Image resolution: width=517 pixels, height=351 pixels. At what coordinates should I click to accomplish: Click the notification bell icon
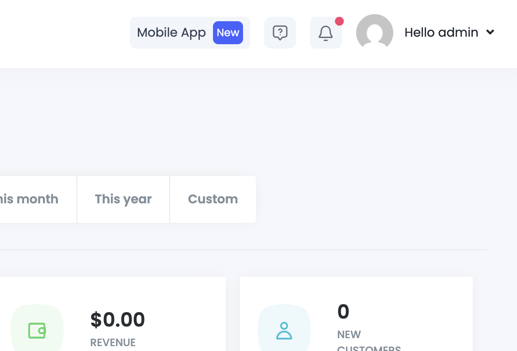click(326, 33)
